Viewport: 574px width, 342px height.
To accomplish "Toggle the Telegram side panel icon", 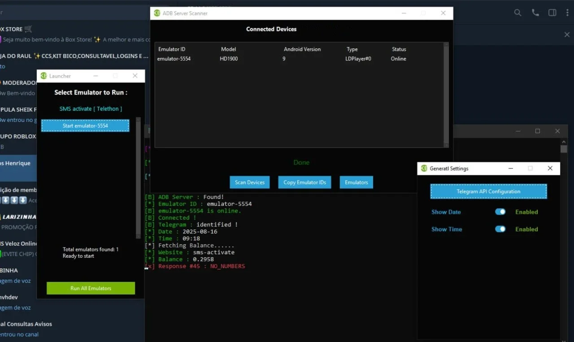I will (x=552, y=13).
